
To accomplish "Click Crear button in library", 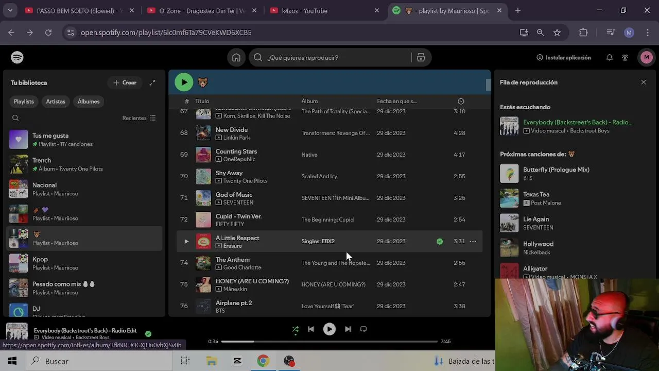I will pyautogui.click(x=125, y=82).
